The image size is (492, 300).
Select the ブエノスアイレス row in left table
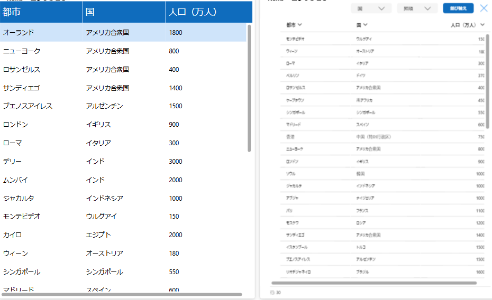(123, 106)
